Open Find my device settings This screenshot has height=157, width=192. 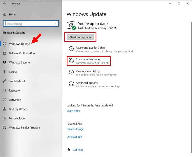pyautogui.click(x=18, y=109)
